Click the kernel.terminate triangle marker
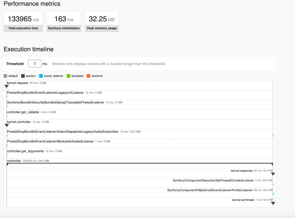Image resolution: width=295 pixels, height=218 pixels. [273, 203]
